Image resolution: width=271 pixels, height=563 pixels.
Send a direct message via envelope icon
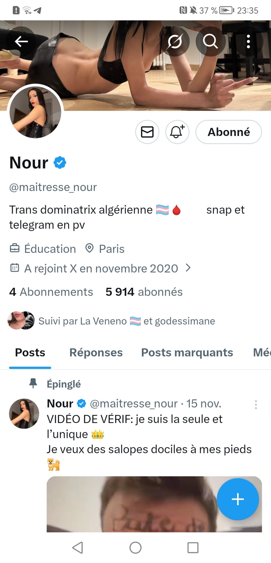tap(147, 132)
